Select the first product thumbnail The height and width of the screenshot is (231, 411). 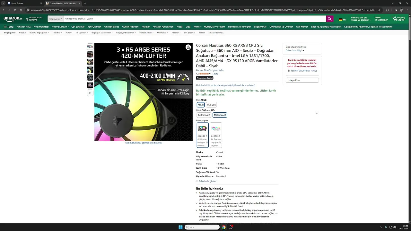[x=90, y=47]
